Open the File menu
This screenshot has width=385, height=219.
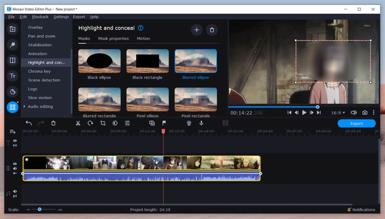click(x=11, y=17)
